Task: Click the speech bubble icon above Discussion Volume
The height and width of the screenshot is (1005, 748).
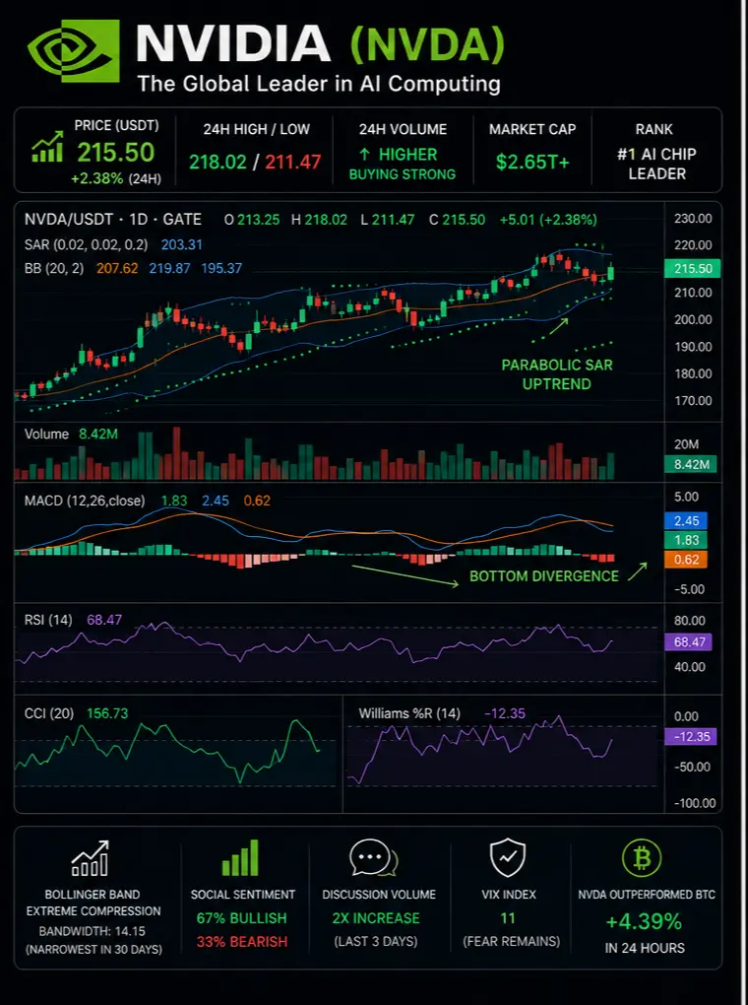Action: 373,857
